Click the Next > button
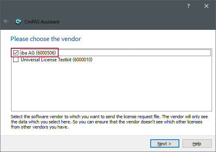Viewport: 216px width, 152px height. [165, 144]
